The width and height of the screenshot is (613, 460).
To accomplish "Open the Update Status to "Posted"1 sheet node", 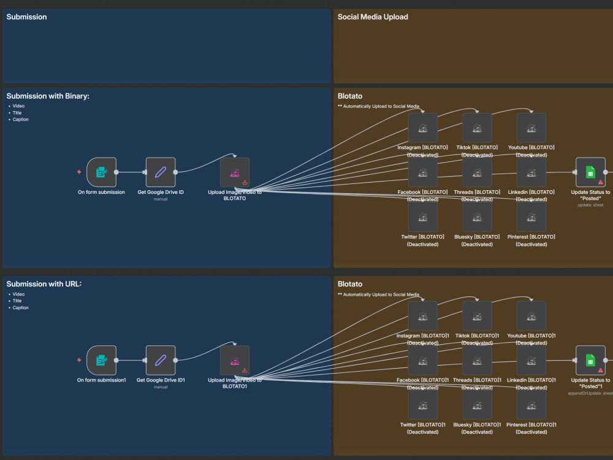I will click(x=590, y=360).
